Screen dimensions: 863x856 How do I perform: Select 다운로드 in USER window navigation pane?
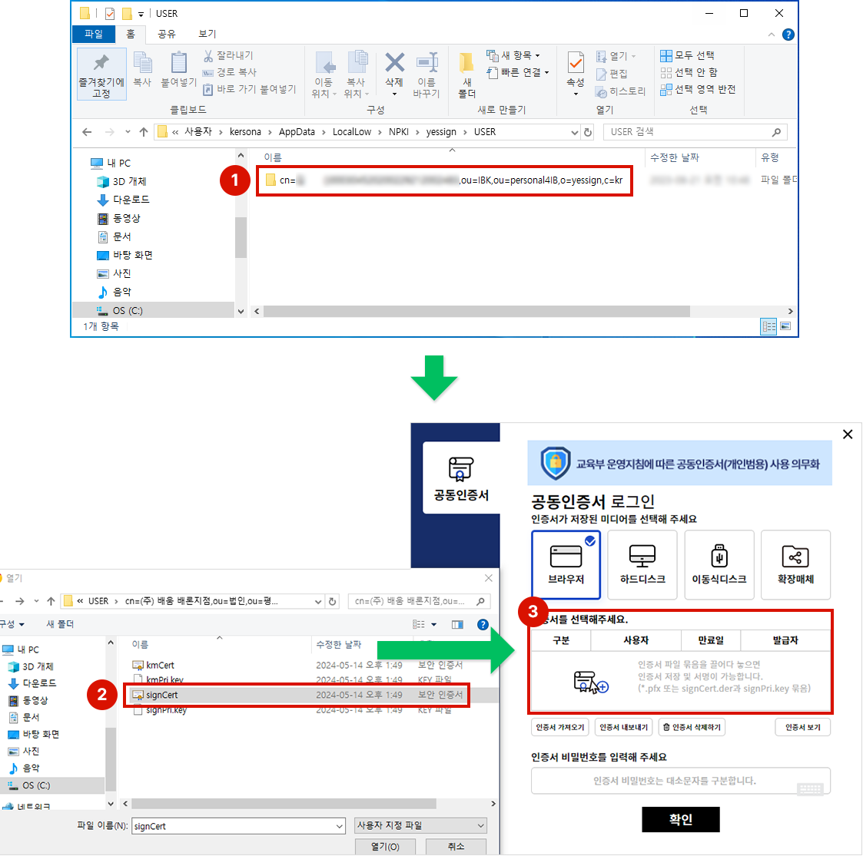click(124, 200)
